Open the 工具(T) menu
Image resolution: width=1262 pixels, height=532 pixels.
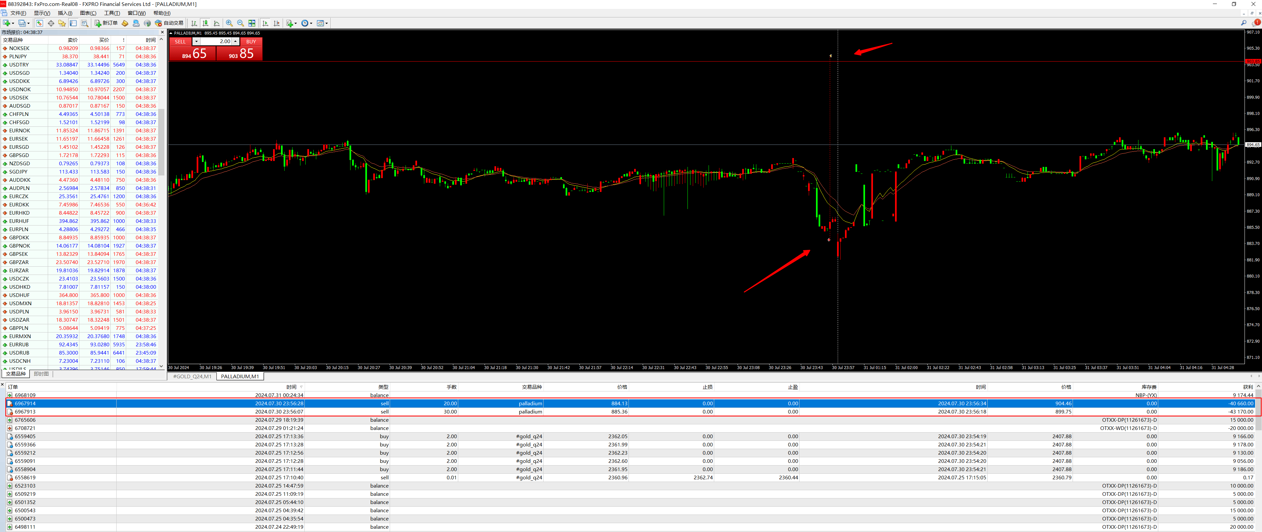pos(112,13)
